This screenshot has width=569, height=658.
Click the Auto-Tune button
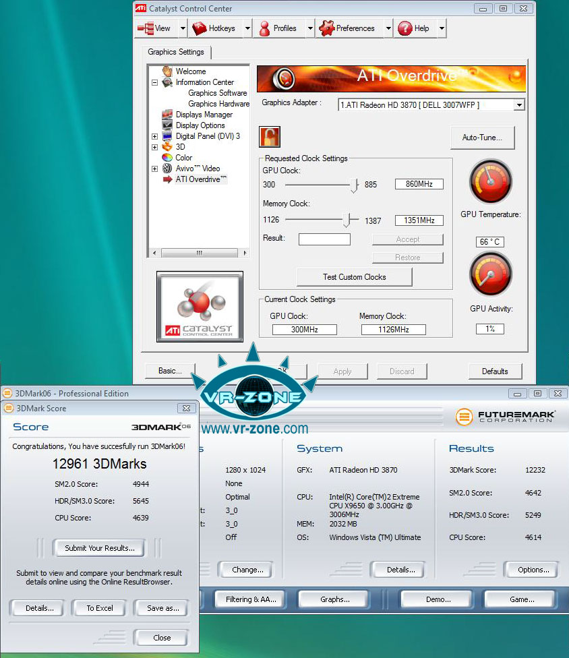pyautogui.click(x=481, y=138)
